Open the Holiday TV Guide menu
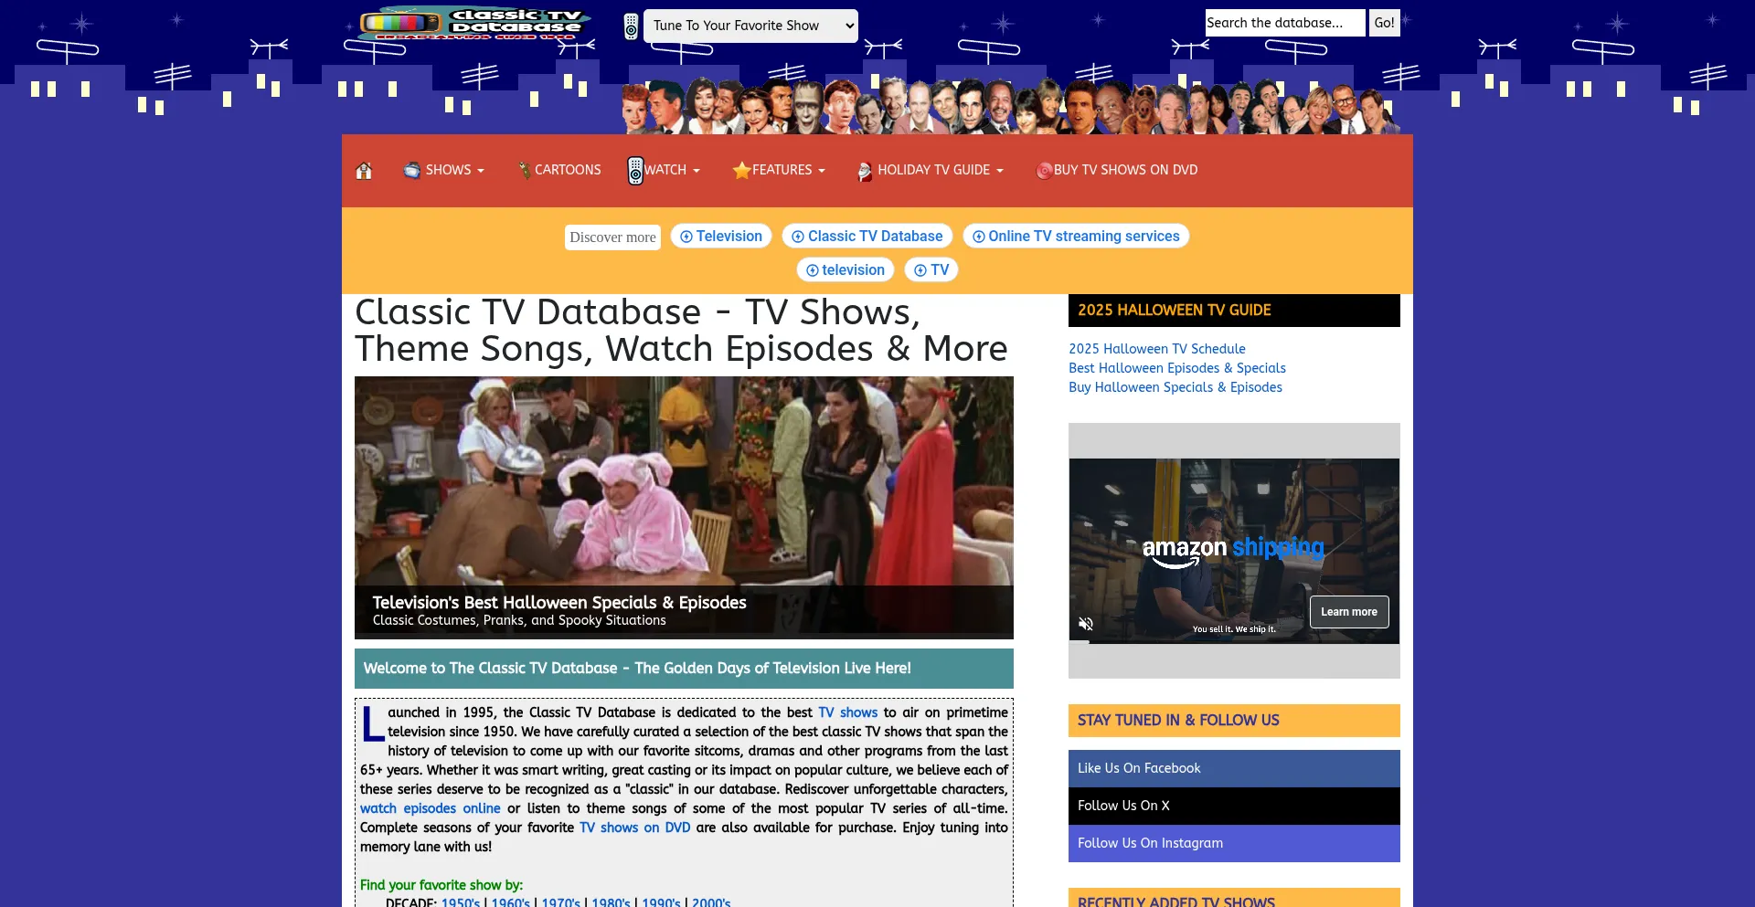The image size is (1755, 907). pyautogui.click(x=940, y=171)
